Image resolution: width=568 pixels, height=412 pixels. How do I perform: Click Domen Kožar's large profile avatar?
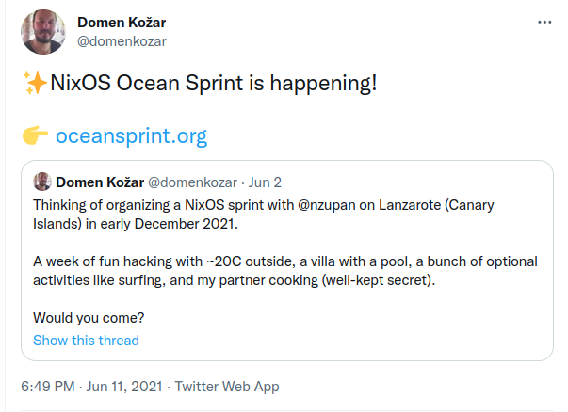click(x=43, y=32)
